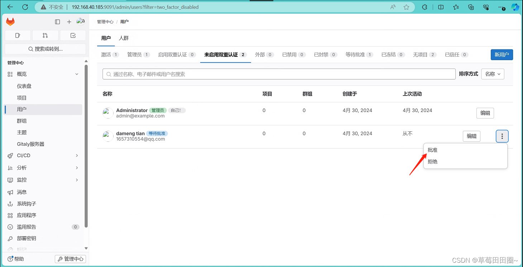Image resolution: width=523 pixels, height=267 pixels.
Task: Filter by 已冻结 users
Action: pyautogui.click(x=393, y=55)
